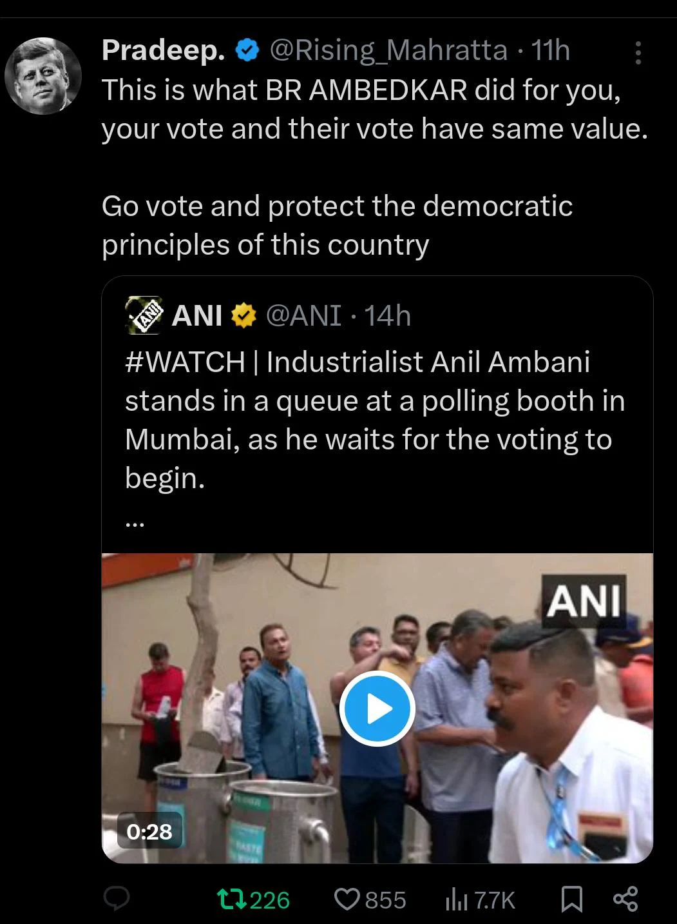Screen dimensions: 677x924
Task: View tweet analytics bar chart icon
Action: point(456,900)
